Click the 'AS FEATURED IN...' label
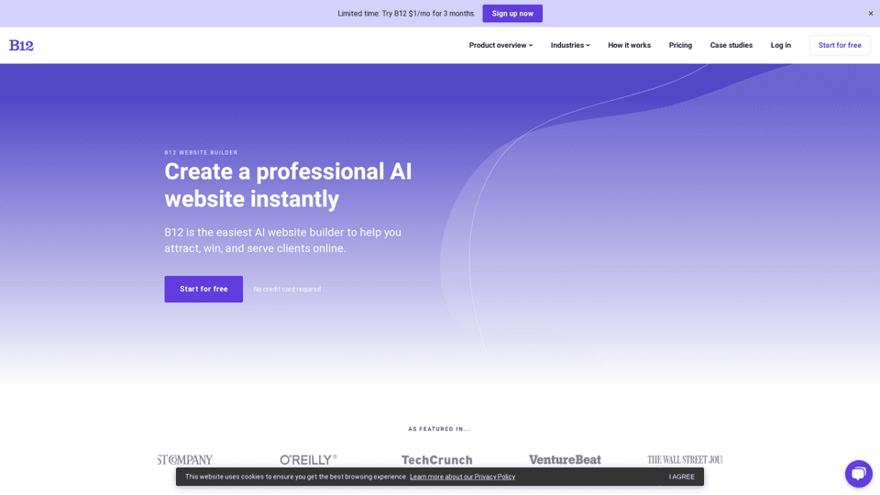The height and width of the screenshot is (495, 880). coord(439,429)
